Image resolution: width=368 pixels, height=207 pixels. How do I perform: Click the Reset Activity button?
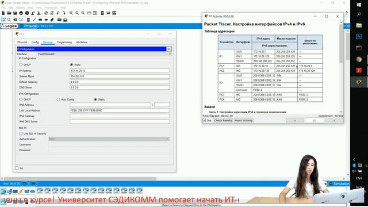tap(244, 120)
